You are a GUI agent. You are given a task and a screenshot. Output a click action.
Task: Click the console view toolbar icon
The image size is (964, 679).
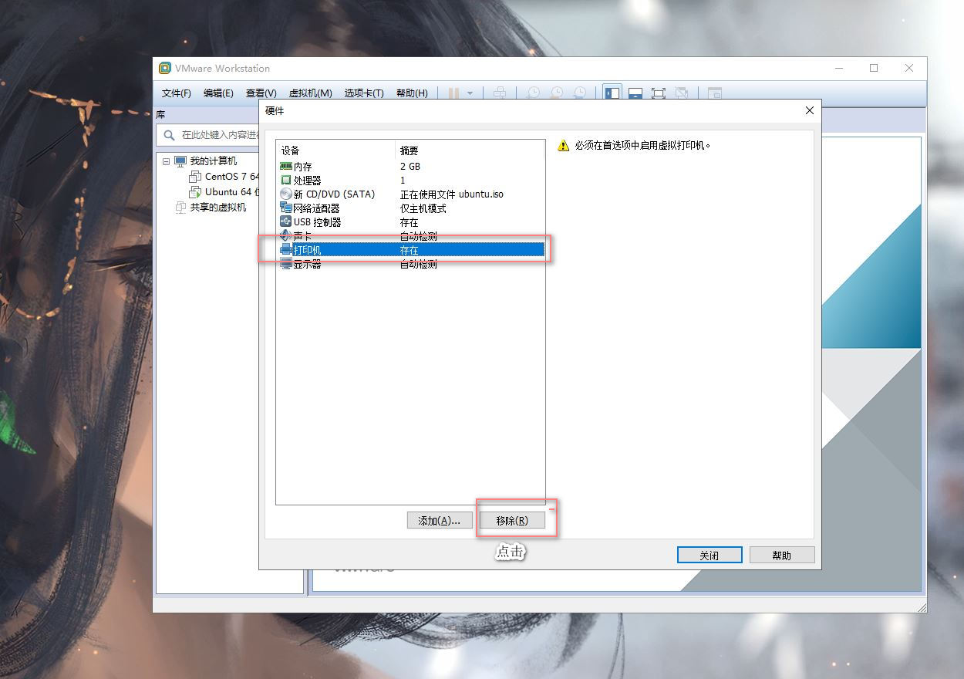[x=715, y=93]
